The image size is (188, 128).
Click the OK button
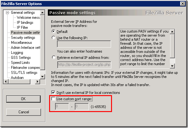(x=24, y=99)
